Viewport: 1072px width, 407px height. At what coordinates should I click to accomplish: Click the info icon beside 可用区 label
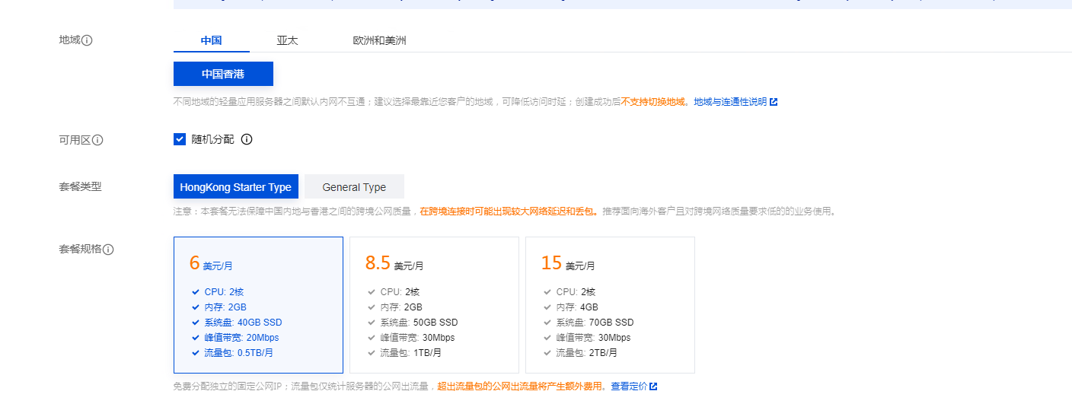tap(97, 140)
